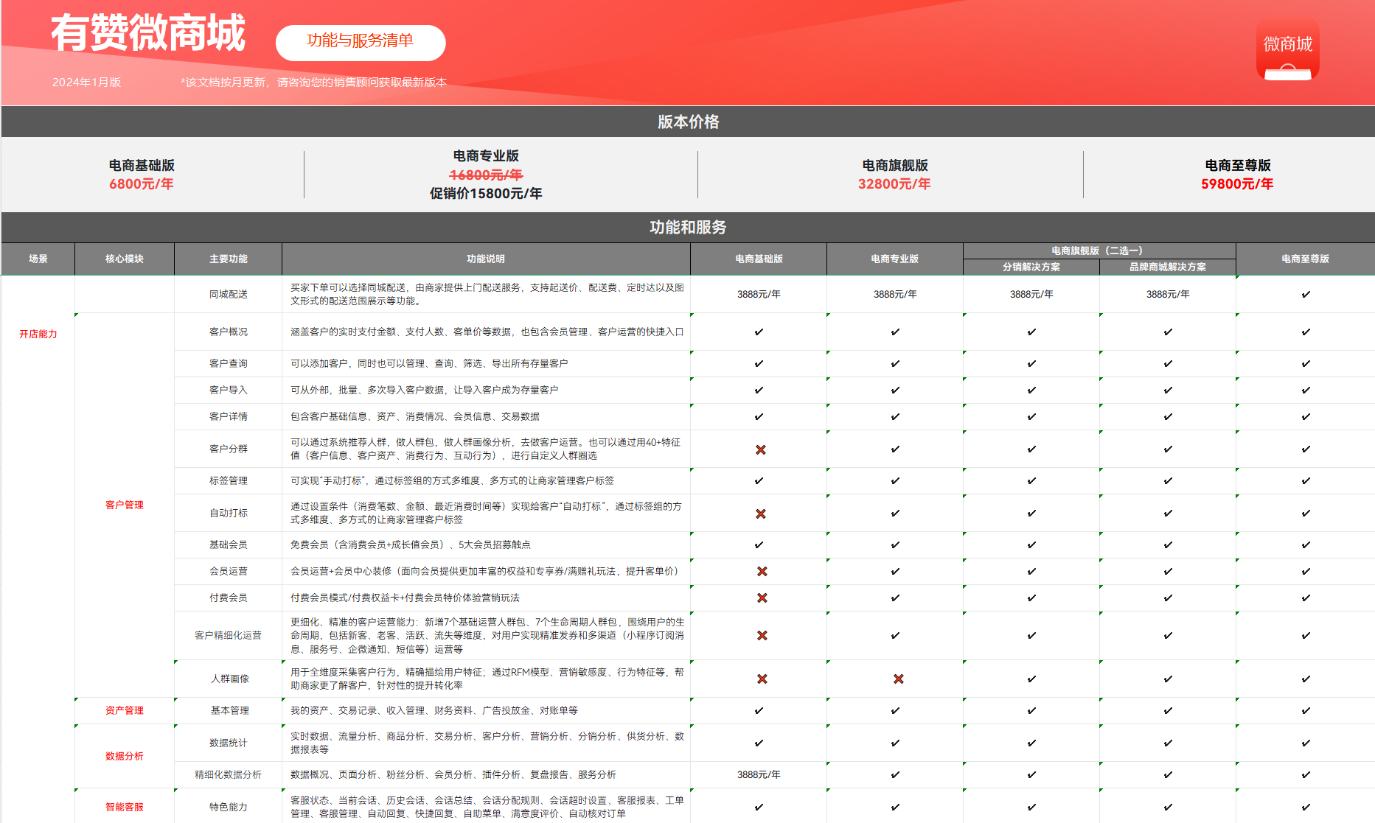The image size is (1375, 823).
Task: Click checkmark for 客户查询 in 电商至尊版
Action: [x=1306, y=363]
